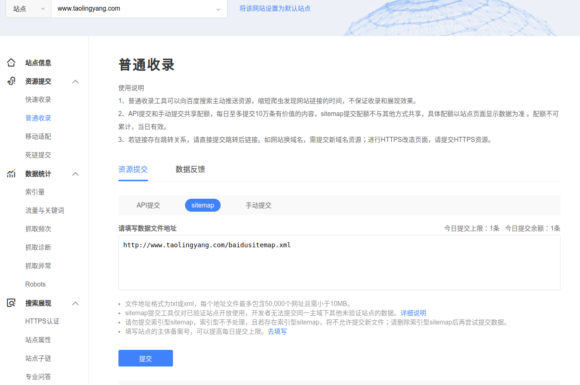Open 站点子链 in the sidebar
Viewport: 580px width, 385px height.
click(x=38, y=359)
